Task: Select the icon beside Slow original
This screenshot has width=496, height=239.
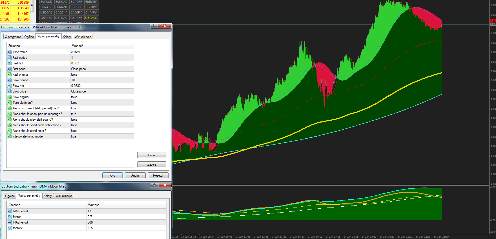Action: (x=9, y=97)
